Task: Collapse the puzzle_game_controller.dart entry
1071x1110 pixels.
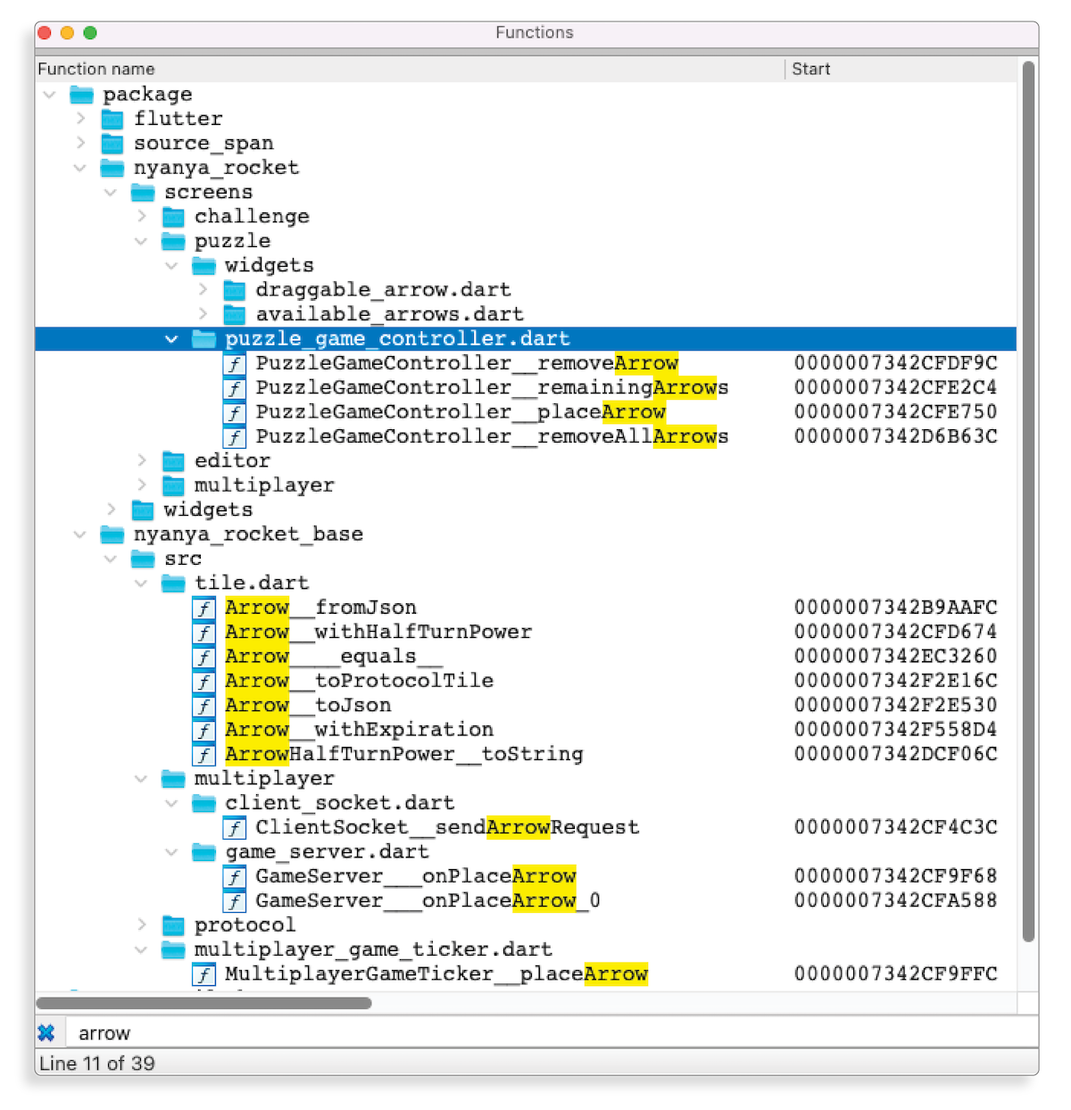Action: pyautogui.click(x=170, y=339)
